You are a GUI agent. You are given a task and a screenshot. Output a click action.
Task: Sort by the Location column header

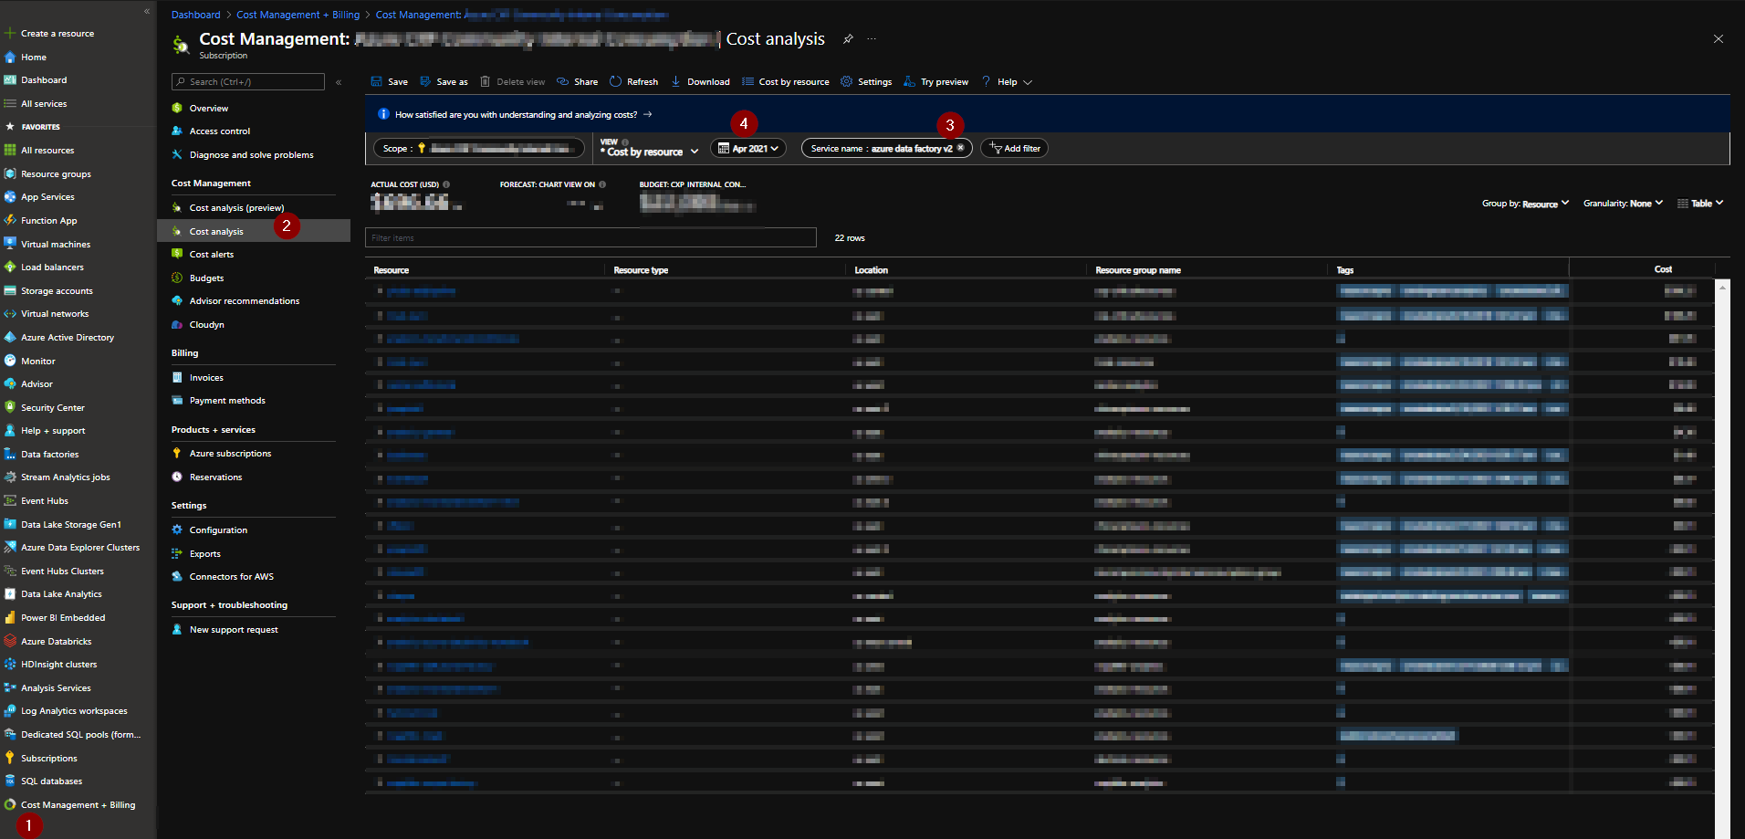click(871, 270)
